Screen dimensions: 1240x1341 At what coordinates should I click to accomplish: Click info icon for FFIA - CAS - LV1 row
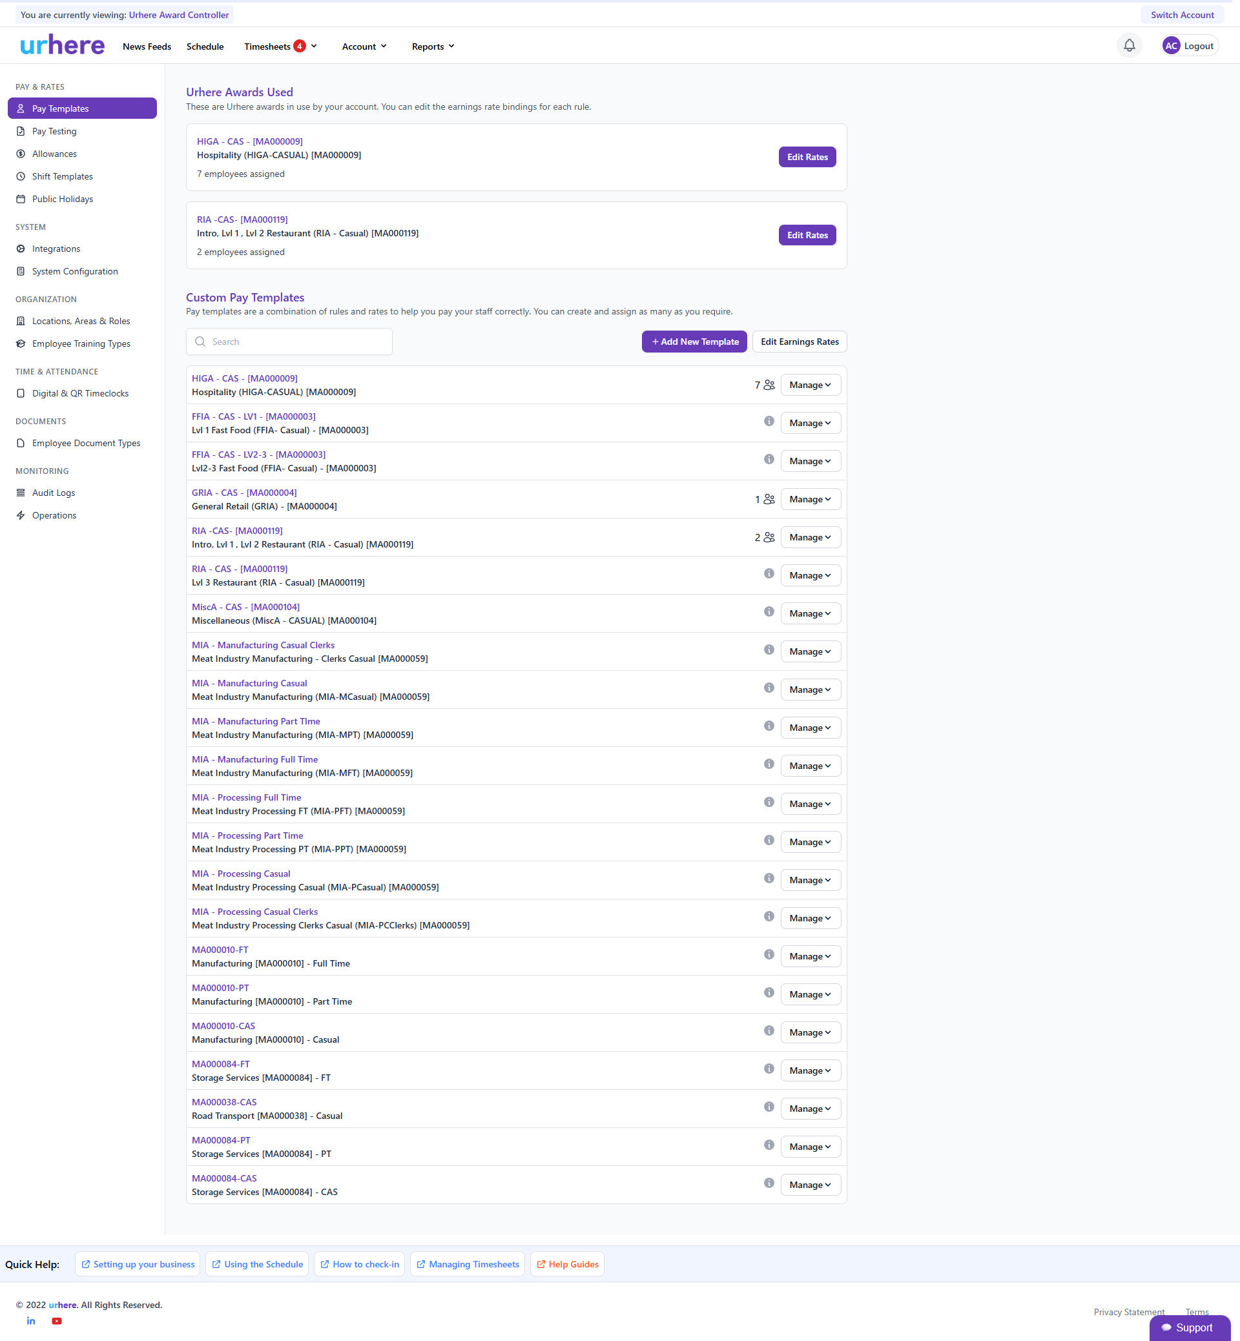coord(769,422)
